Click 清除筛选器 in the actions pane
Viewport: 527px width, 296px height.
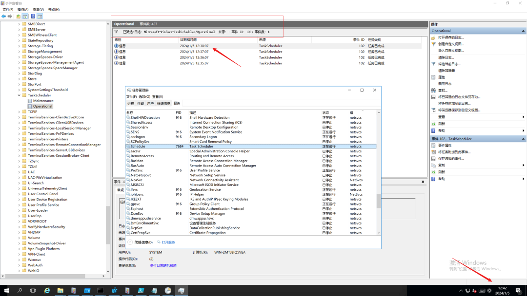[x=446, y=71]
